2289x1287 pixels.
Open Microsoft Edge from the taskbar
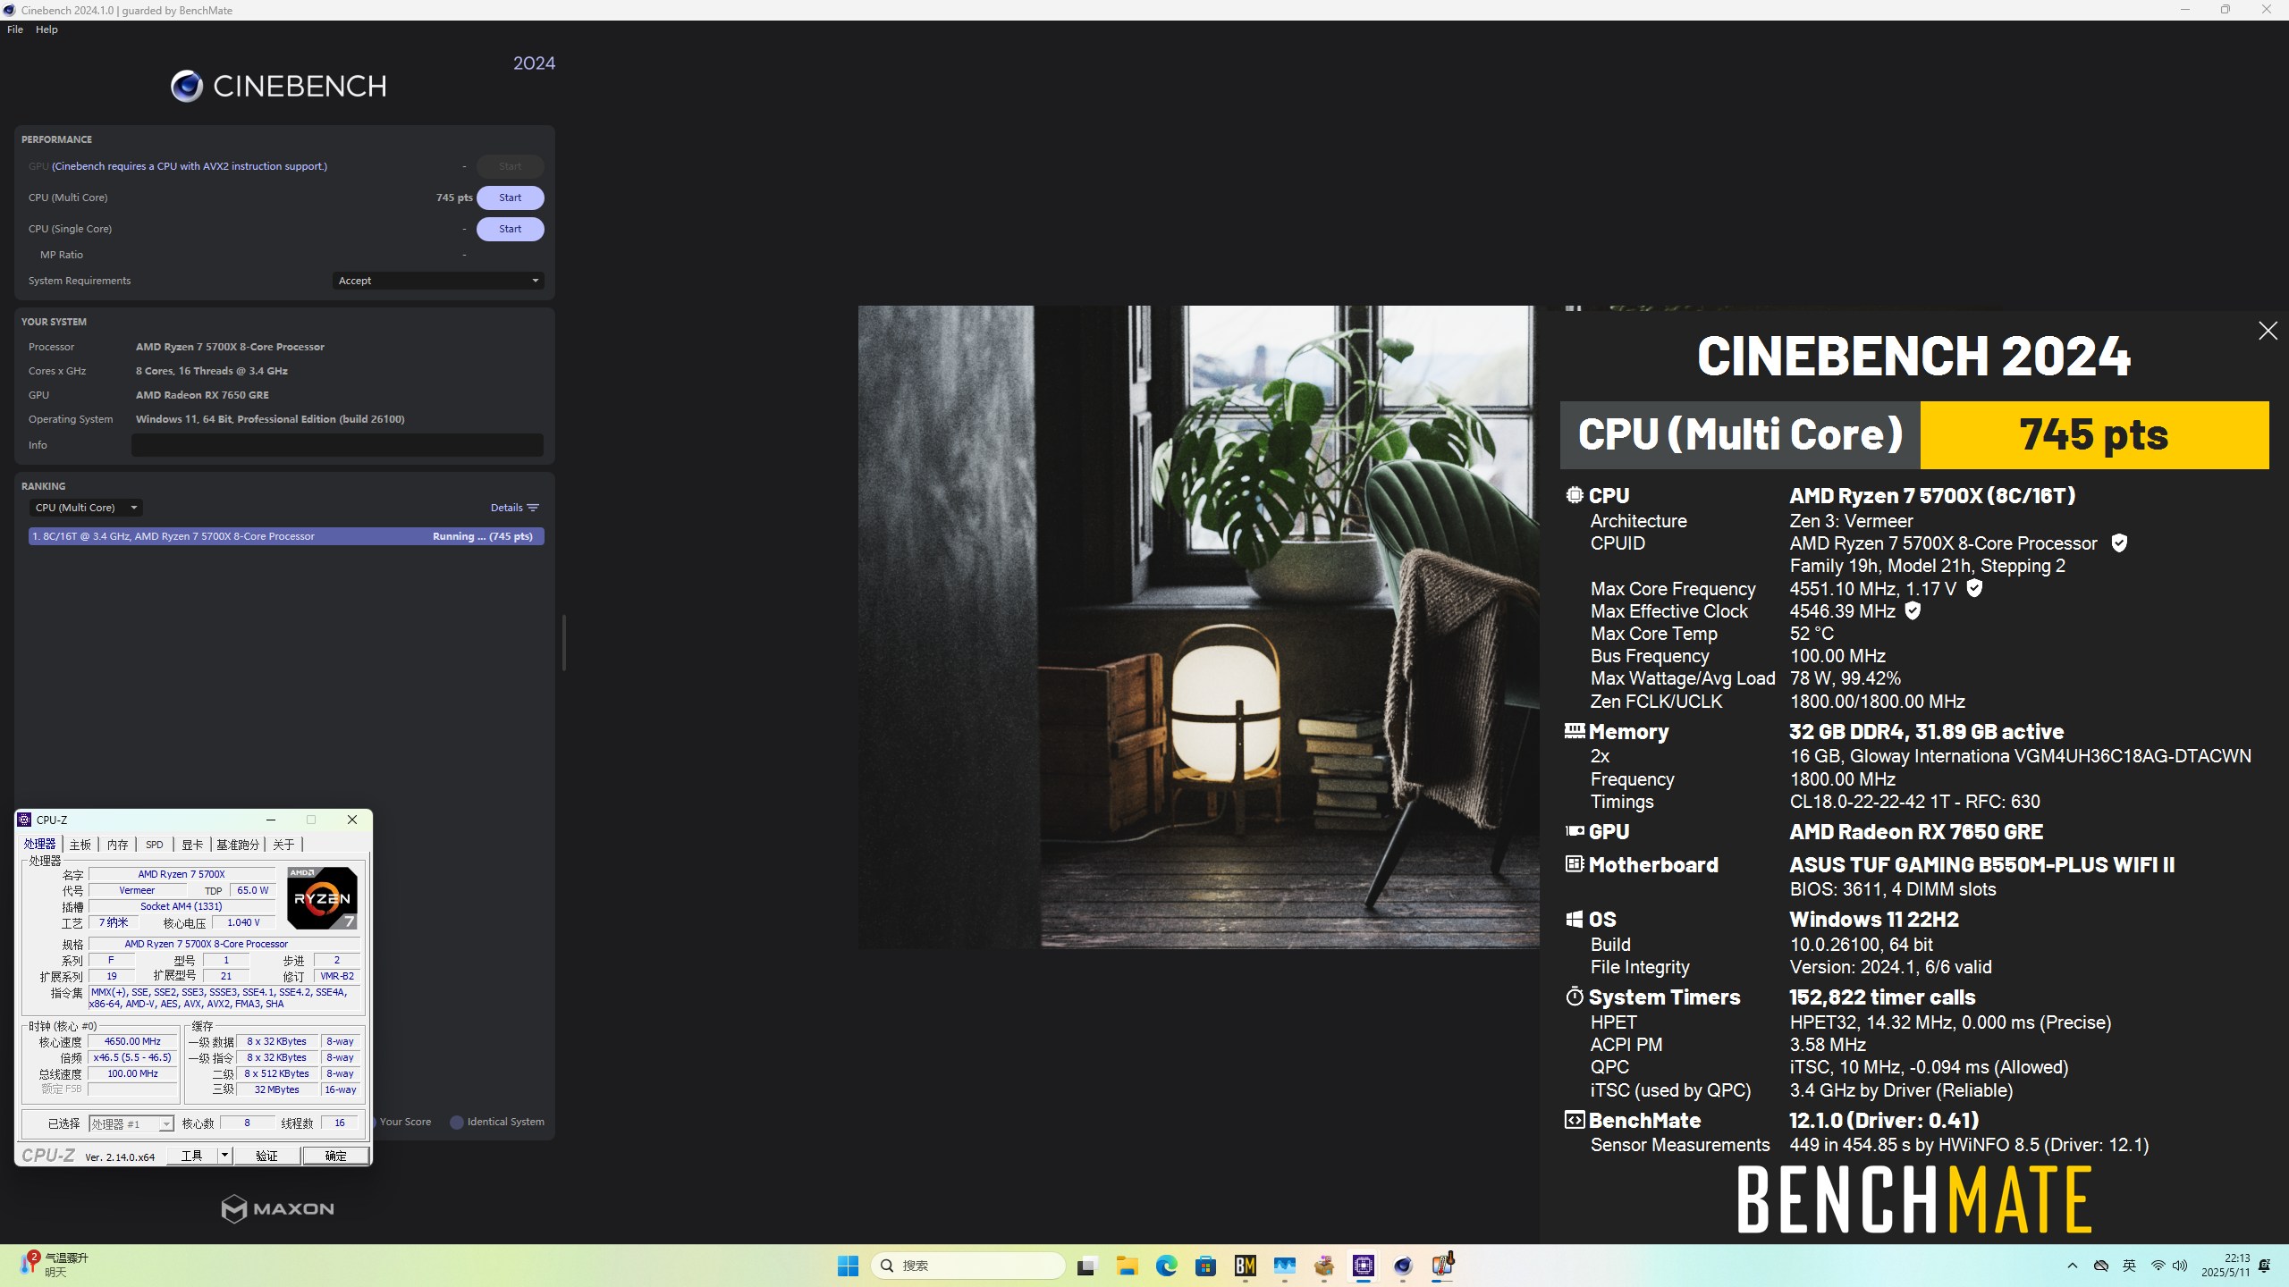[1166, 1266]
